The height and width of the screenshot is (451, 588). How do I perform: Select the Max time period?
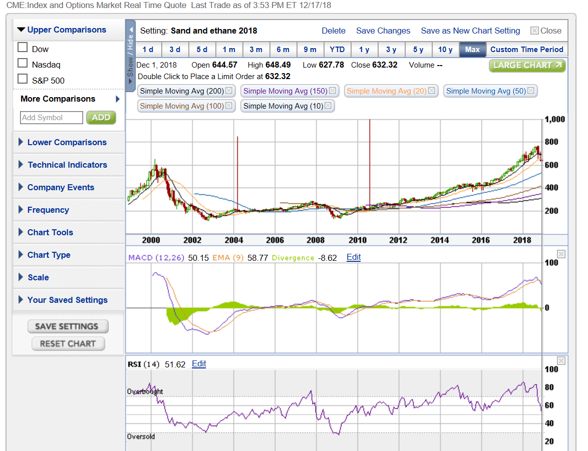tap(472, 50)
